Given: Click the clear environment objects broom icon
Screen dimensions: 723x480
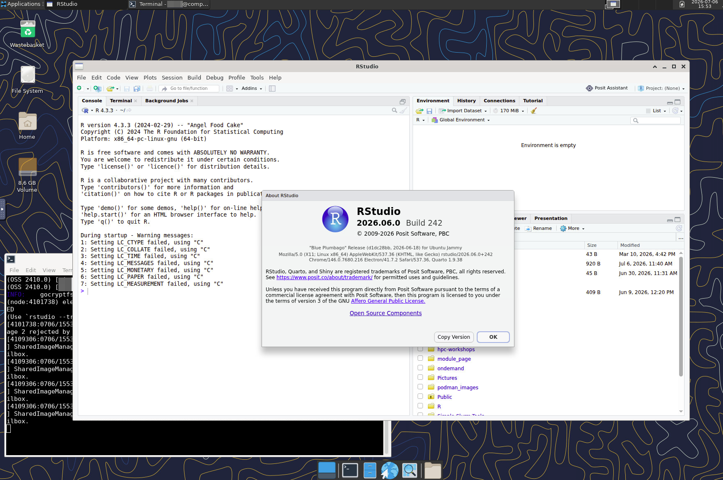Looking at the screenshot, I should coord(534,111).
